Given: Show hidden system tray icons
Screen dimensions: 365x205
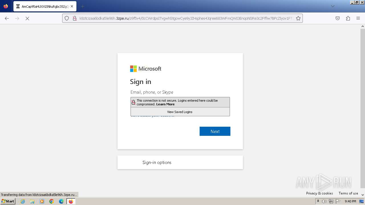Looking at the screenshot, I should coord(318,201).
